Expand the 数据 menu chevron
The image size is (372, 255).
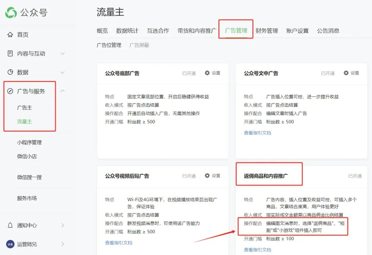pos(62,72)
